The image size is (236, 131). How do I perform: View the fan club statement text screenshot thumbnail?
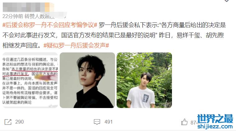30,80
